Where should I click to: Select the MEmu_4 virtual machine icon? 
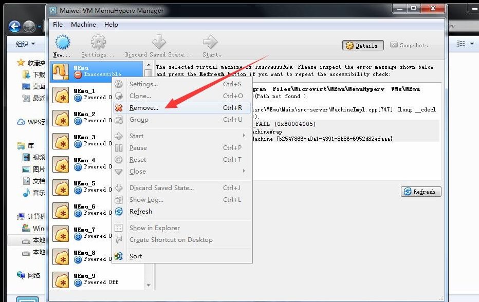61,164
